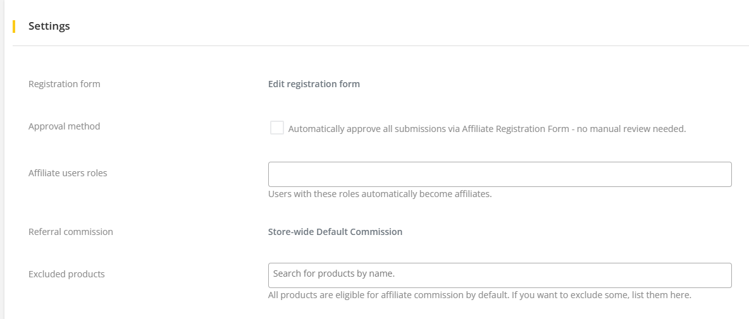
Task: Click the 'Referral commission' row label
Action: click(x=71, y=232)
